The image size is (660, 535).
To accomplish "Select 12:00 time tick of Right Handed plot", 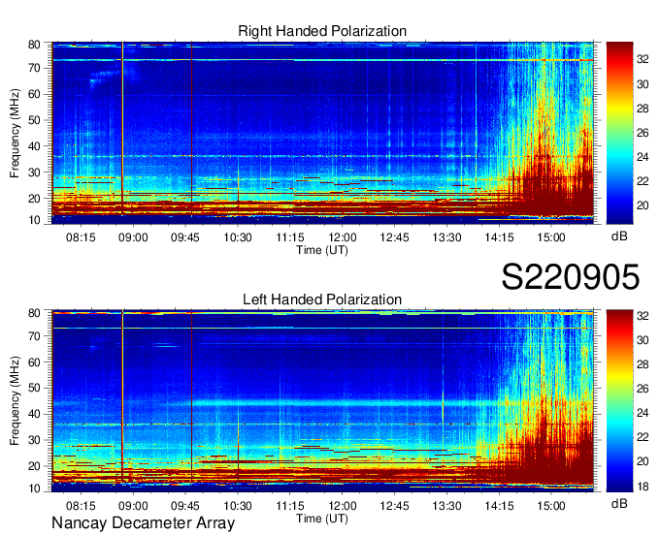I will tap(343, 237).
